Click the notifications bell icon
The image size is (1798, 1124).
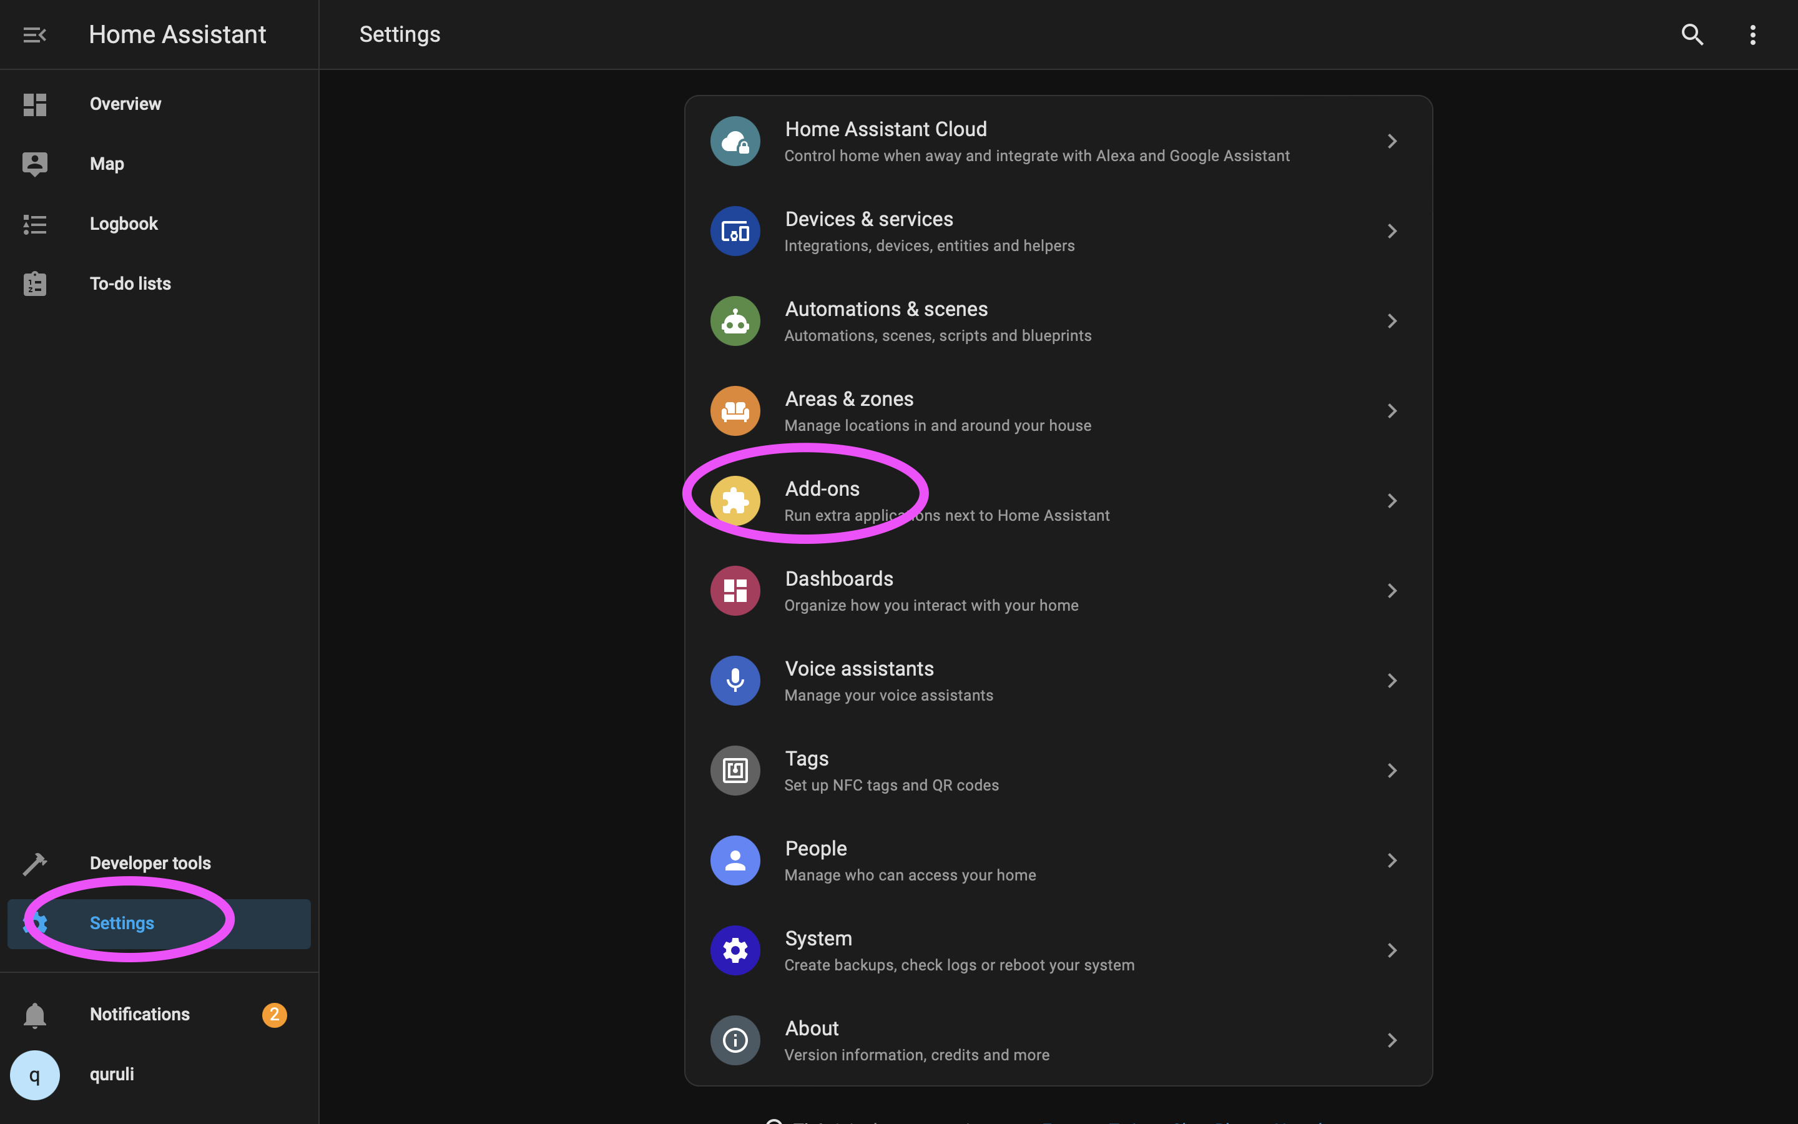coord(34,1015)
